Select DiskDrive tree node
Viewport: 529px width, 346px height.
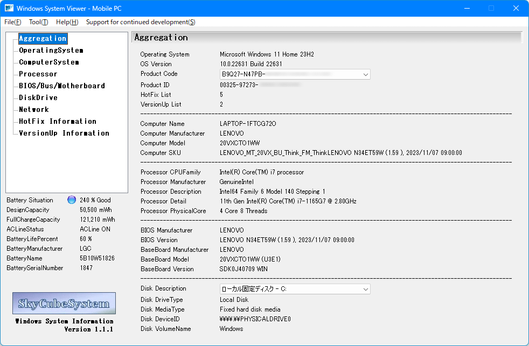click(38, 97)
